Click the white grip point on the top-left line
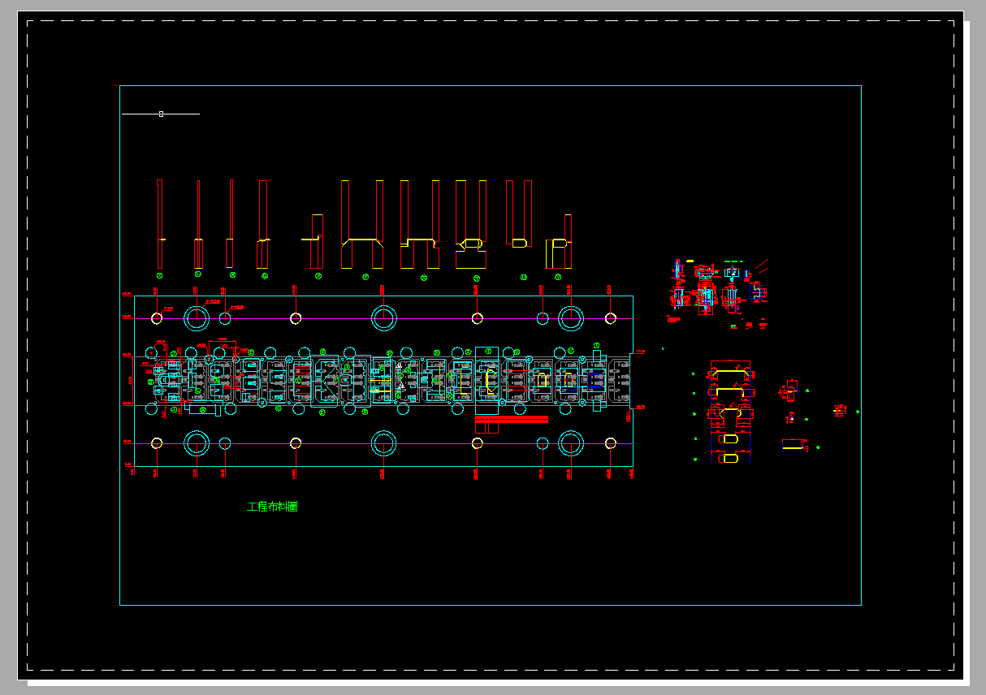The image size is (986, 695). click(x=161, y=114)
